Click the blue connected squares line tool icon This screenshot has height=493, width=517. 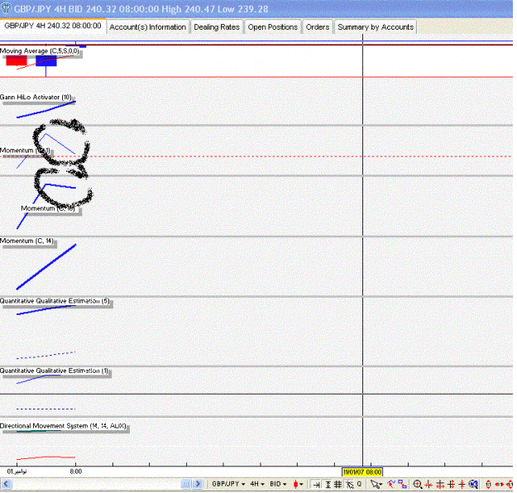[402, 484]
